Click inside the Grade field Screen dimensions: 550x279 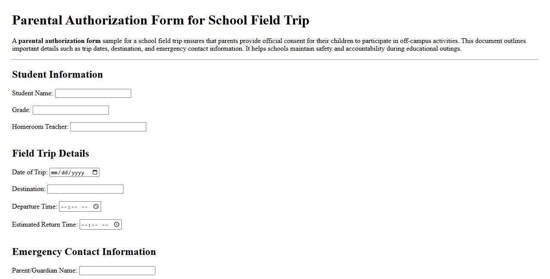[70, 110]
